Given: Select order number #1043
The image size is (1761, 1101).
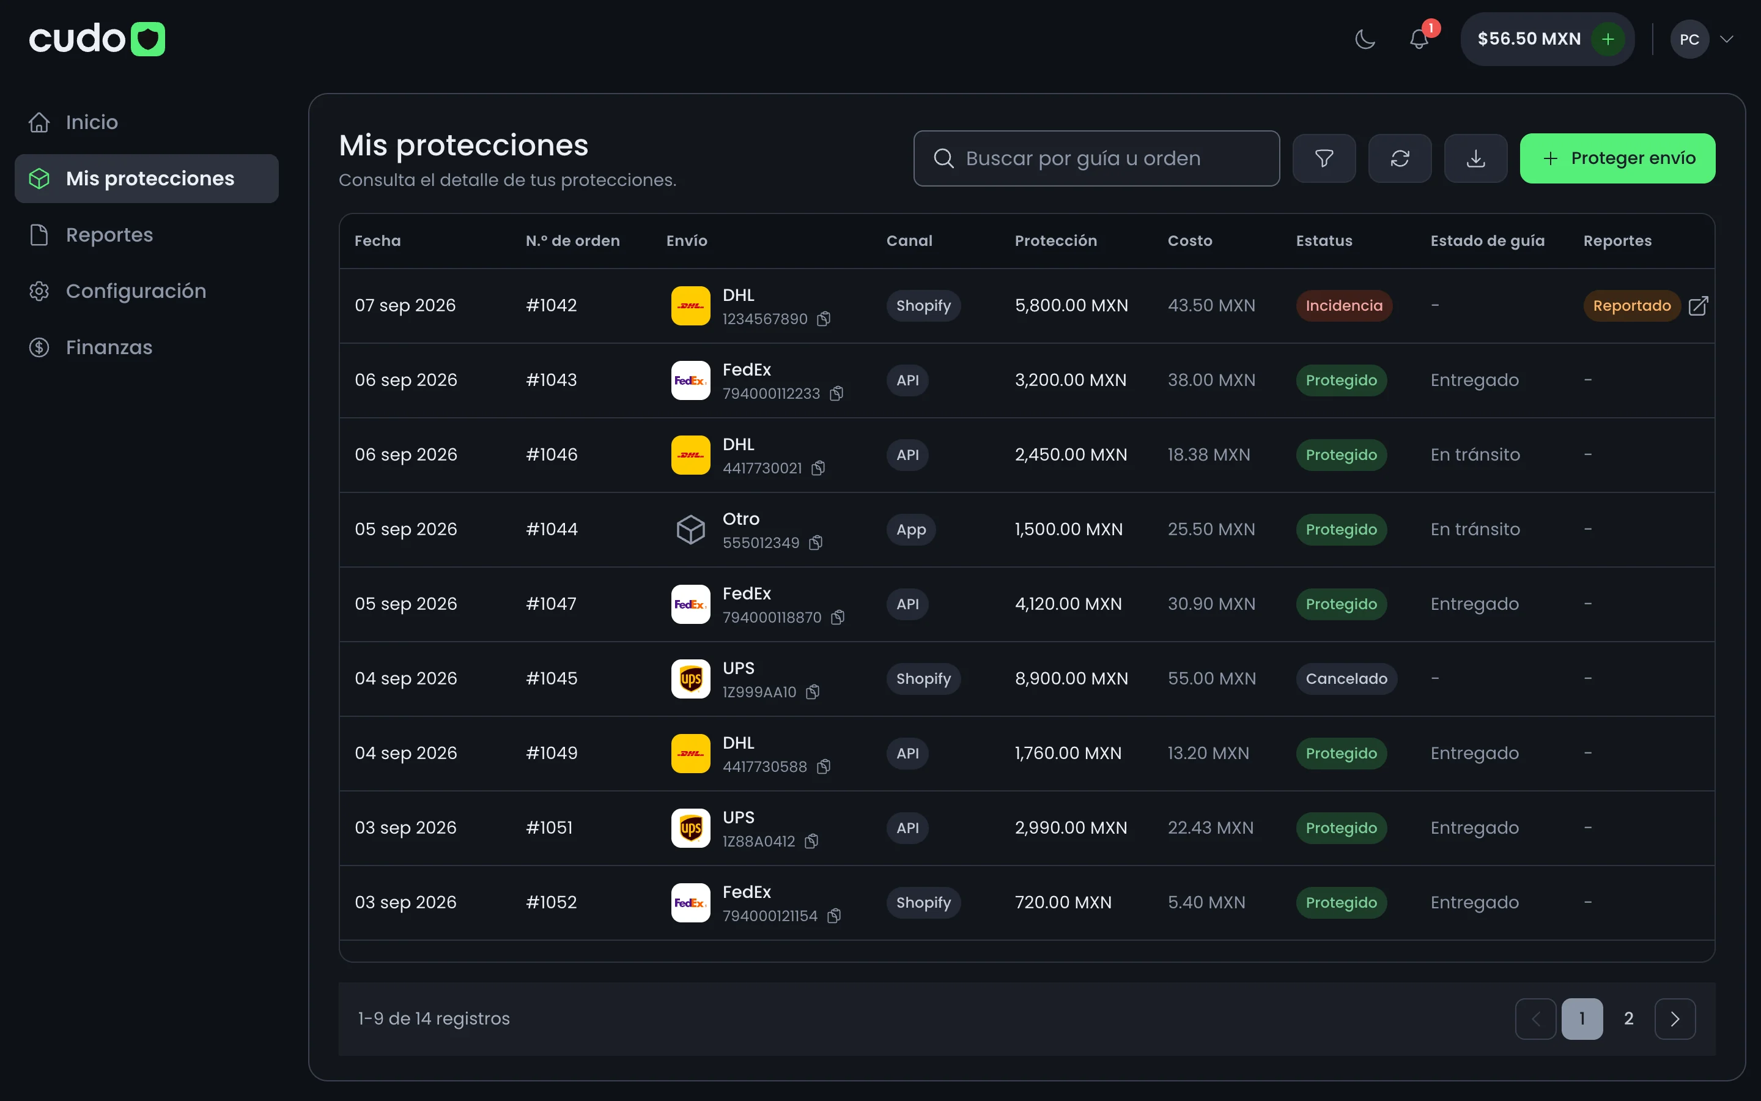Looking at the screenshot, I should pos(552,380).
